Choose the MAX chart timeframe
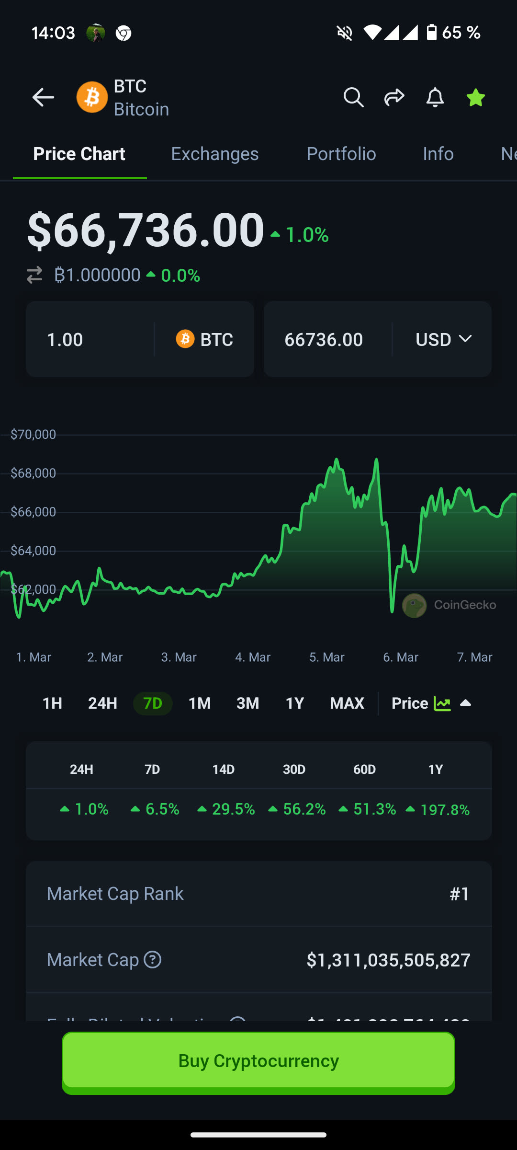 (x=347, y=703)
